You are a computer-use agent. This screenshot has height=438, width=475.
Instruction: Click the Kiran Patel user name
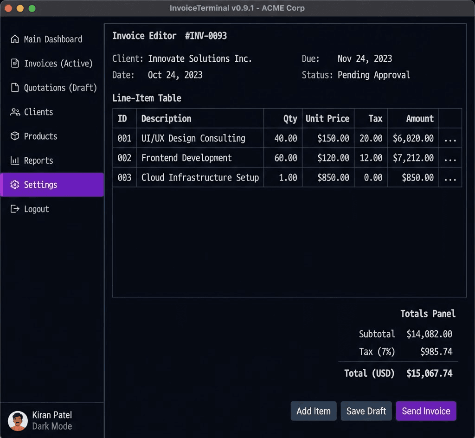pyautogui.click(x=52, y=415)
